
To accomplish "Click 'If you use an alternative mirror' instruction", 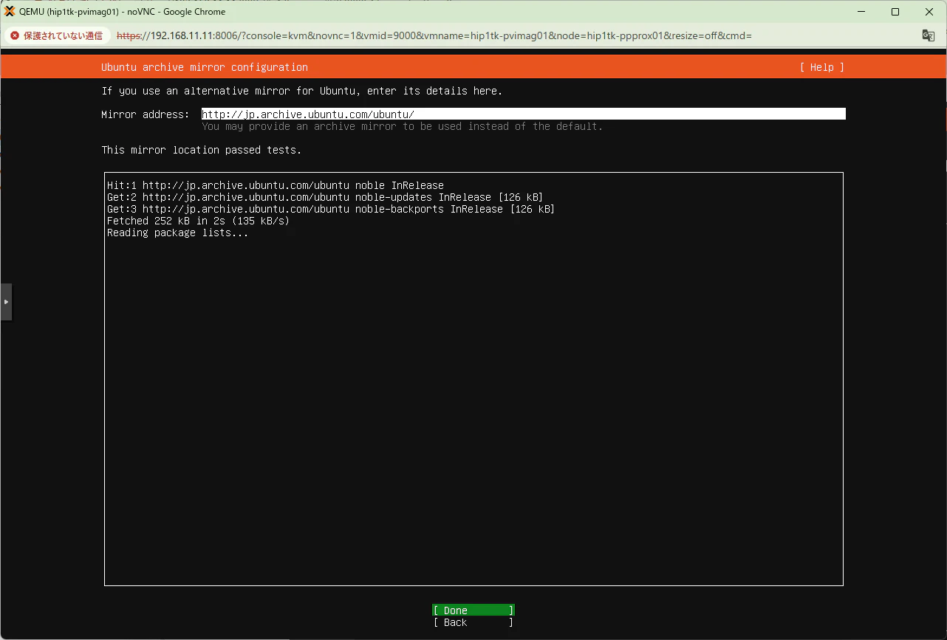I will pos(302,91).
